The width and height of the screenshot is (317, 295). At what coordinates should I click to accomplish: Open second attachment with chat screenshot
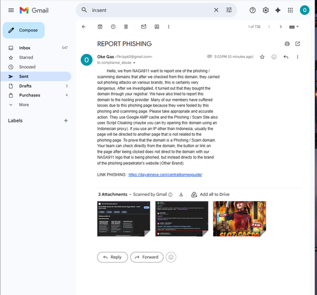[x=181, y=219]
